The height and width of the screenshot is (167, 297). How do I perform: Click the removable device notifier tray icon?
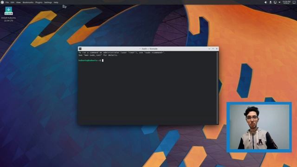pos(271,2)
